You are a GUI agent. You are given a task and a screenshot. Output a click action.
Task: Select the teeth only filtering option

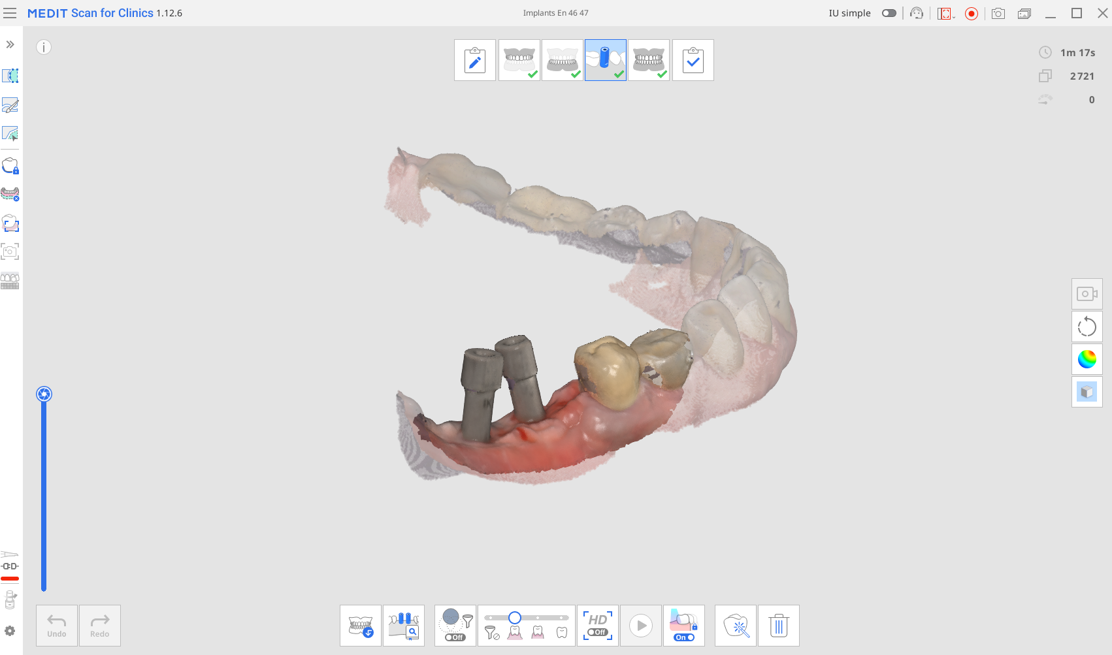click(x=562, y=632)
